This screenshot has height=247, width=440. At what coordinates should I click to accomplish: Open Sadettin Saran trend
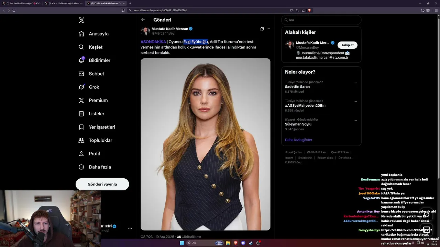pos(297,87)
